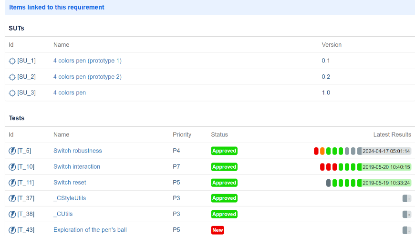Click the orange result block for Switch robustness

click(x=322, y=151)
